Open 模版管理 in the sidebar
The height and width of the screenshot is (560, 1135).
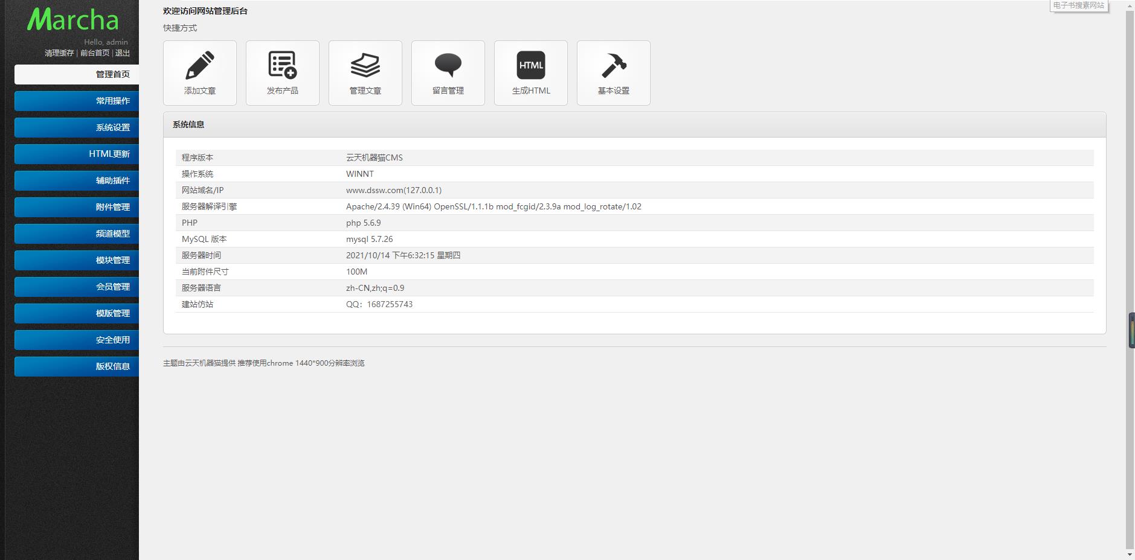[77, 313]
